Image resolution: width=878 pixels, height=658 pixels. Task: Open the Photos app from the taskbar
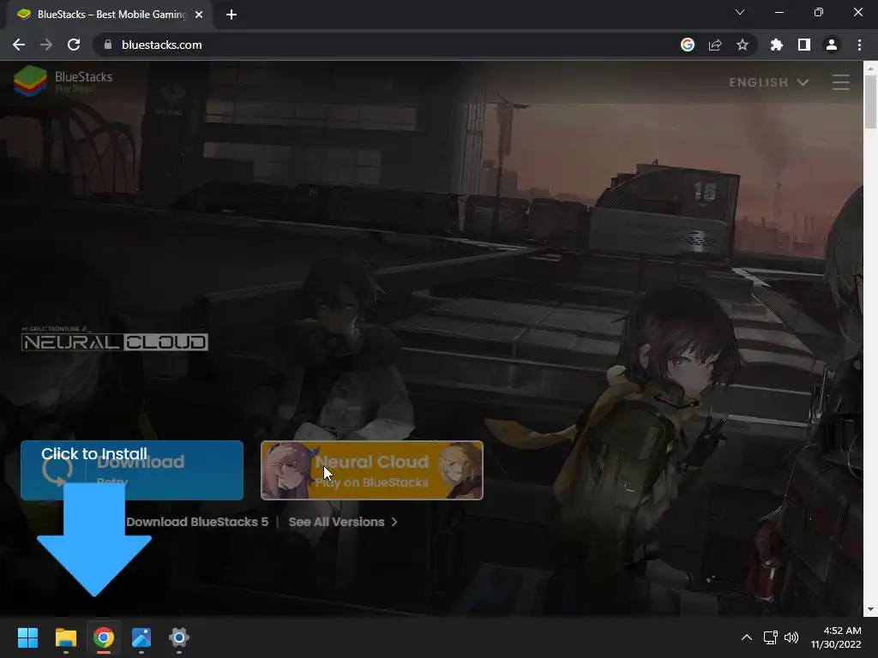tap(141, 637)
